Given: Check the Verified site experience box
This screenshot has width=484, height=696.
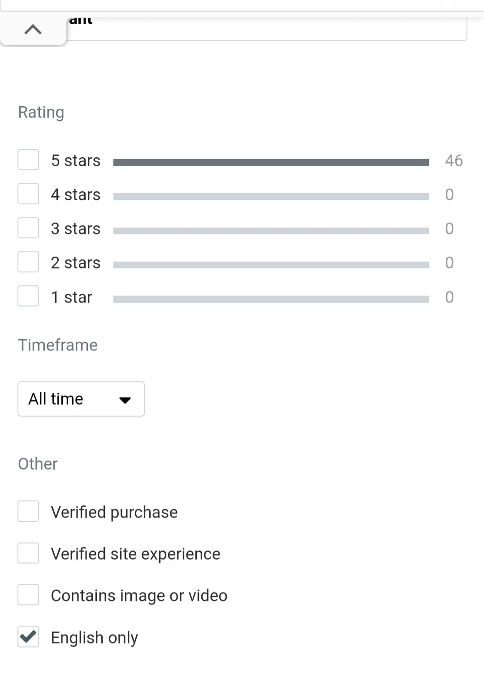Looking at the screenshot, I should point(28,553).
